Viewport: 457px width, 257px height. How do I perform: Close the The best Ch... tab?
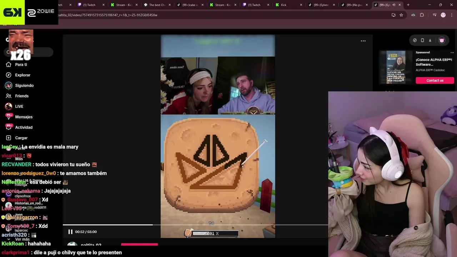click(169, 5)
